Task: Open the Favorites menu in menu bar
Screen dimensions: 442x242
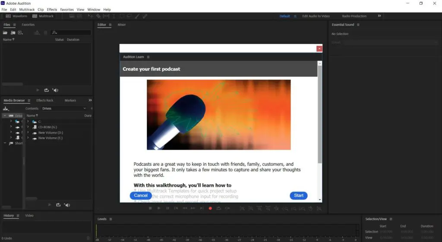Action: point(67,9)
